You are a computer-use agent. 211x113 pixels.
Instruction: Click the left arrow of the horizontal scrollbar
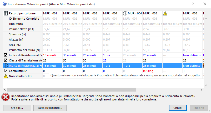[x=5, y=90]
